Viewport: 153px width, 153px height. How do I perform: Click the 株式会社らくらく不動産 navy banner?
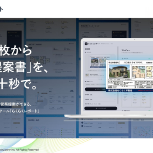pos(130,91)
